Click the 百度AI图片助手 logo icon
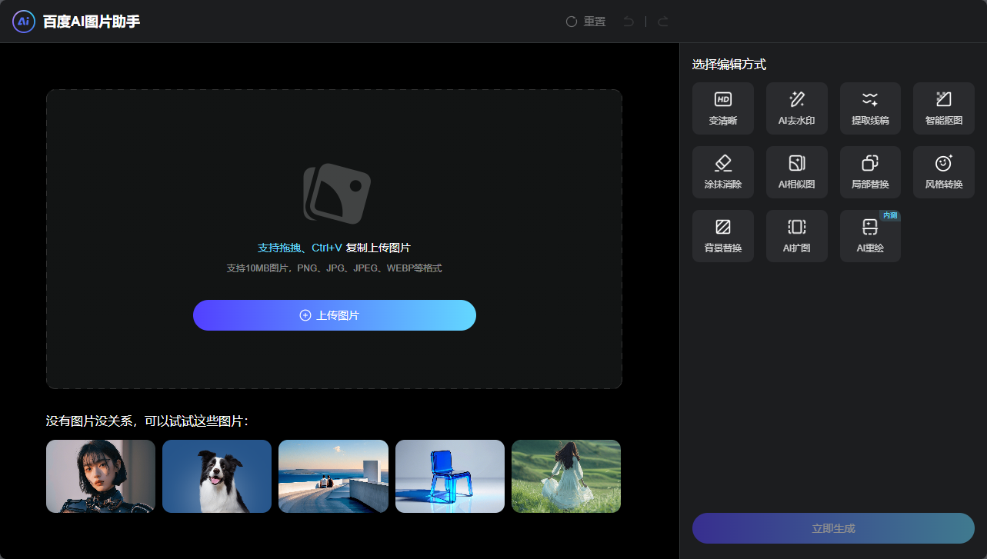 (x=24, y=22)
